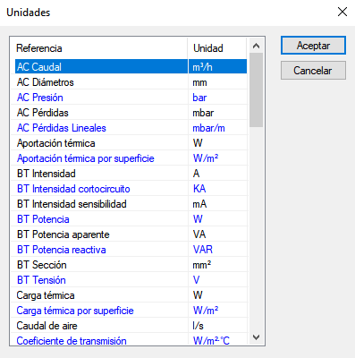Click the Aceptar button
The image size is (355, 358).
click(313, 46)
